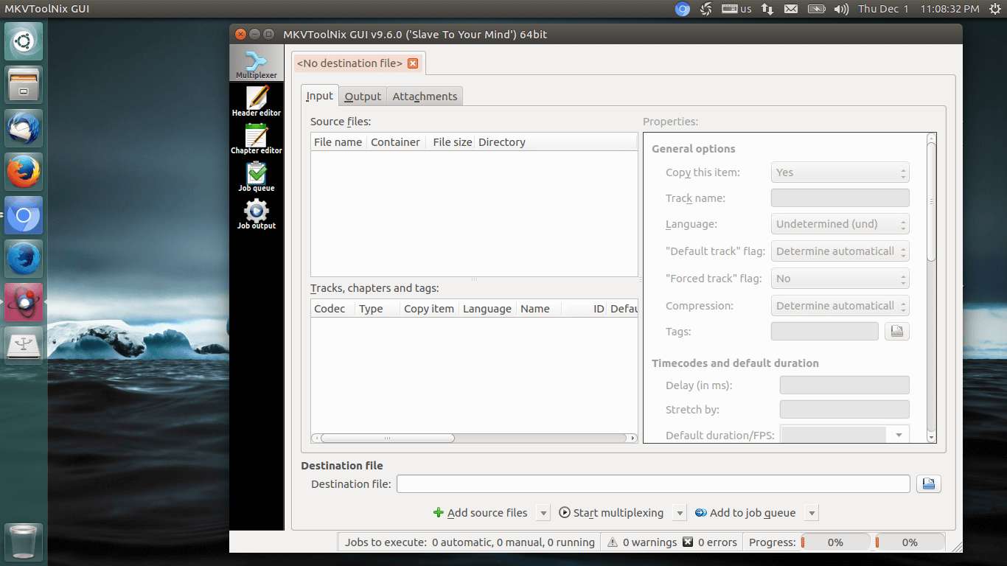Switch to the Attachments tab
This screenshot has height=566, width=1007.
click(425, 97)
